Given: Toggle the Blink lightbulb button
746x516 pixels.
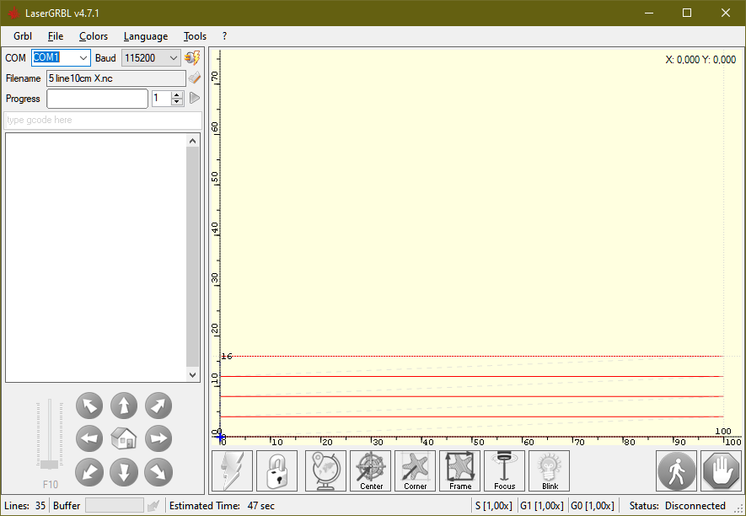Looking at the screenshot, I should coord(550,470).
